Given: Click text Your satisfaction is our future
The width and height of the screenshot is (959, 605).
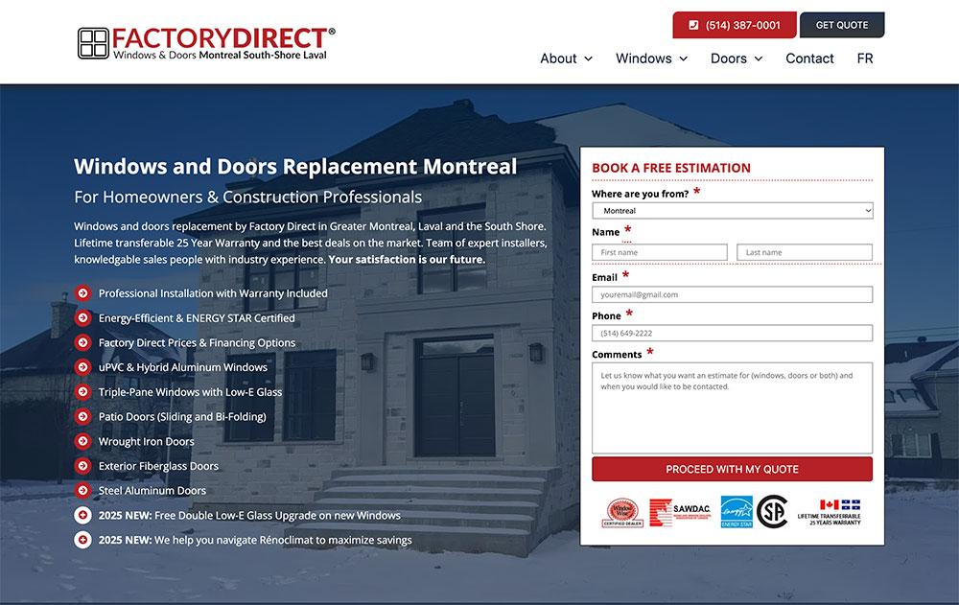Looking at the screenshot, I should [x=407, y=260].
